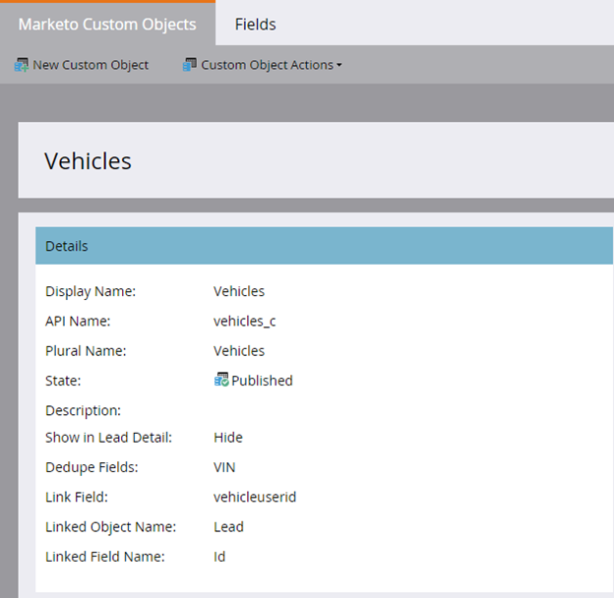Viewport: 614px width, 598px height.
Task: Select the Display Name value Vehicles
Action: pos(239,291)
